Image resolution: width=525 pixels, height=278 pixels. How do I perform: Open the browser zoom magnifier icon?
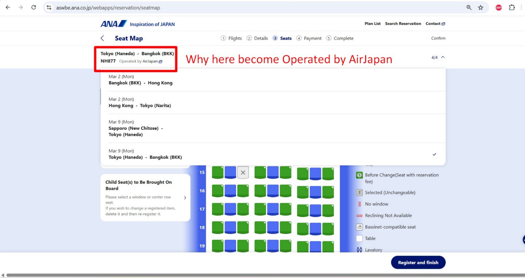469,7
